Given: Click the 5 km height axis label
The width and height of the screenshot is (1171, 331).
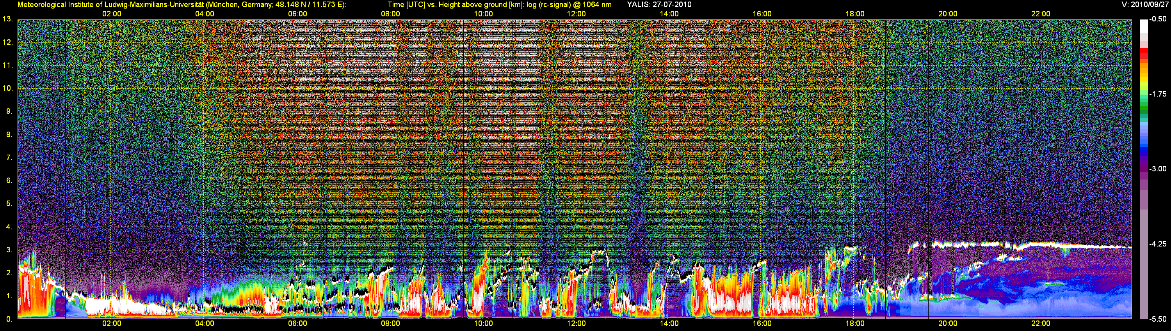Looking at the screenshot, I should tap(9, 204).
